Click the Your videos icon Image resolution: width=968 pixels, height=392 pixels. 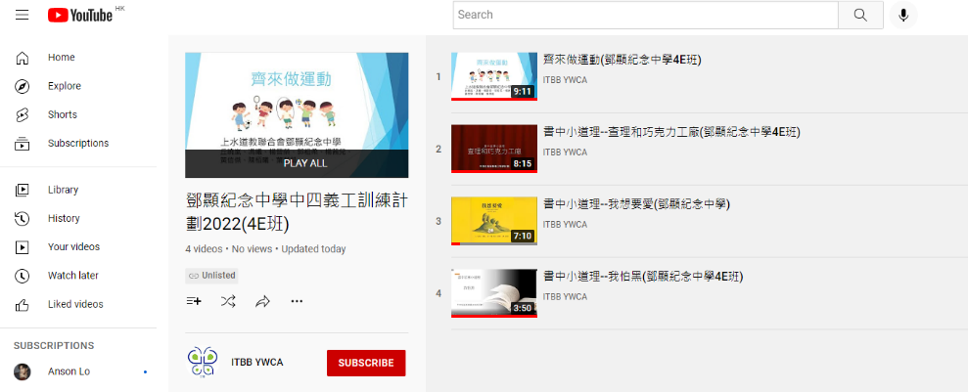click(23, 247)
